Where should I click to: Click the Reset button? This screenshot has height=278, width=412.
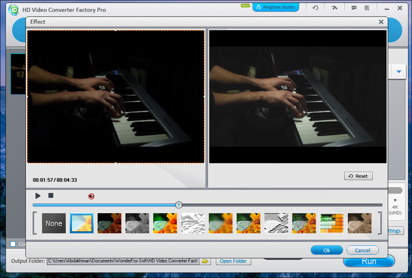[358, 176]
